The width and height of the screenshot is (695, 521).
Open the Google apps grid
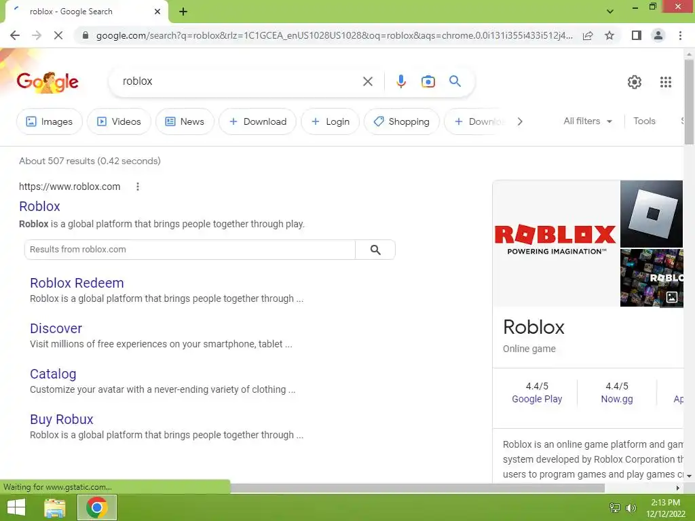[x=665, y=82]
